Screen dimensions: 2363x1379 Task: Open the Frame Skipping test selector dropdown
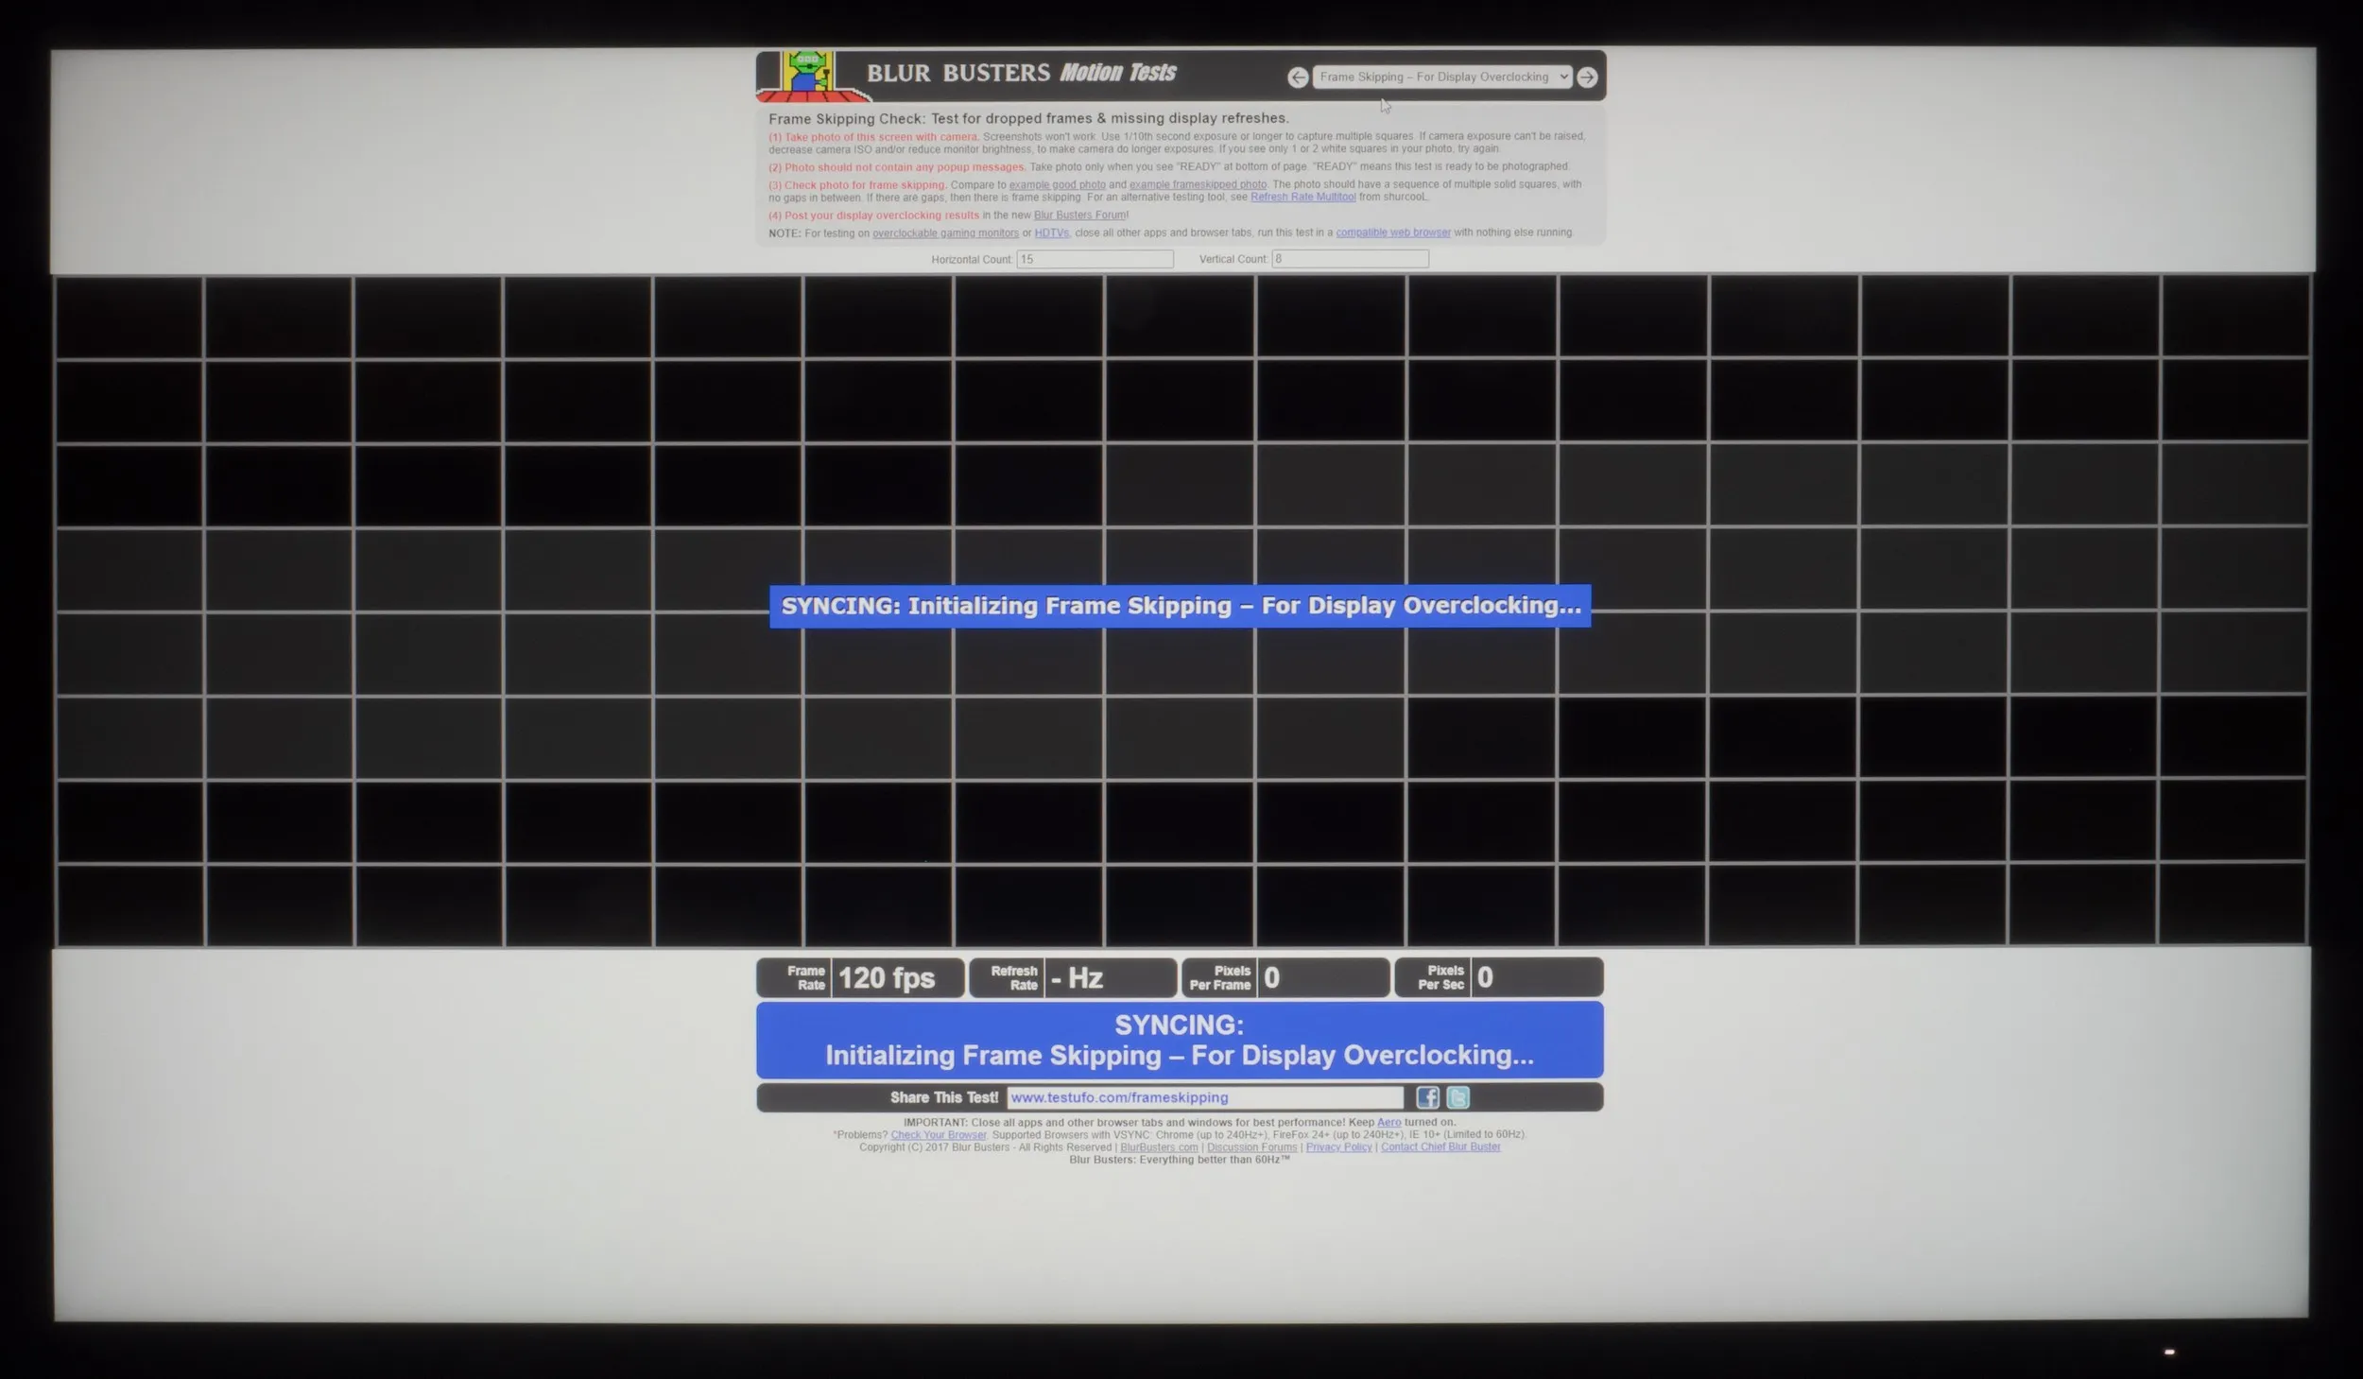[x=1441, y=78]
